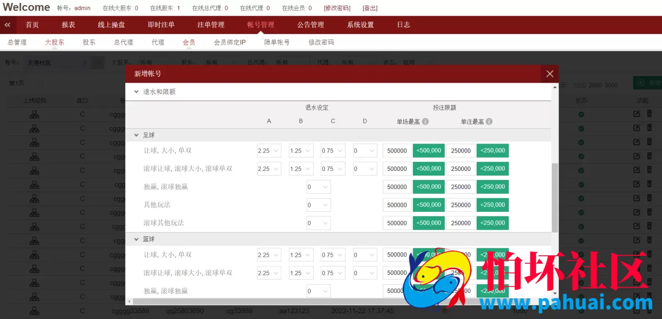Click delete trash icon in first table row
This screenshot has height=319, width=662.
(x=649, y=113)
